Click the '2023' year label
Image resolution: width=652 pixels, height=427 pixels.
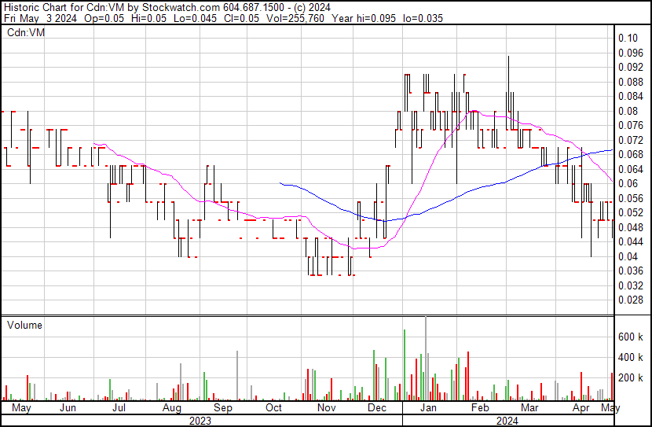pyautogui.click(x=200, y=421)
